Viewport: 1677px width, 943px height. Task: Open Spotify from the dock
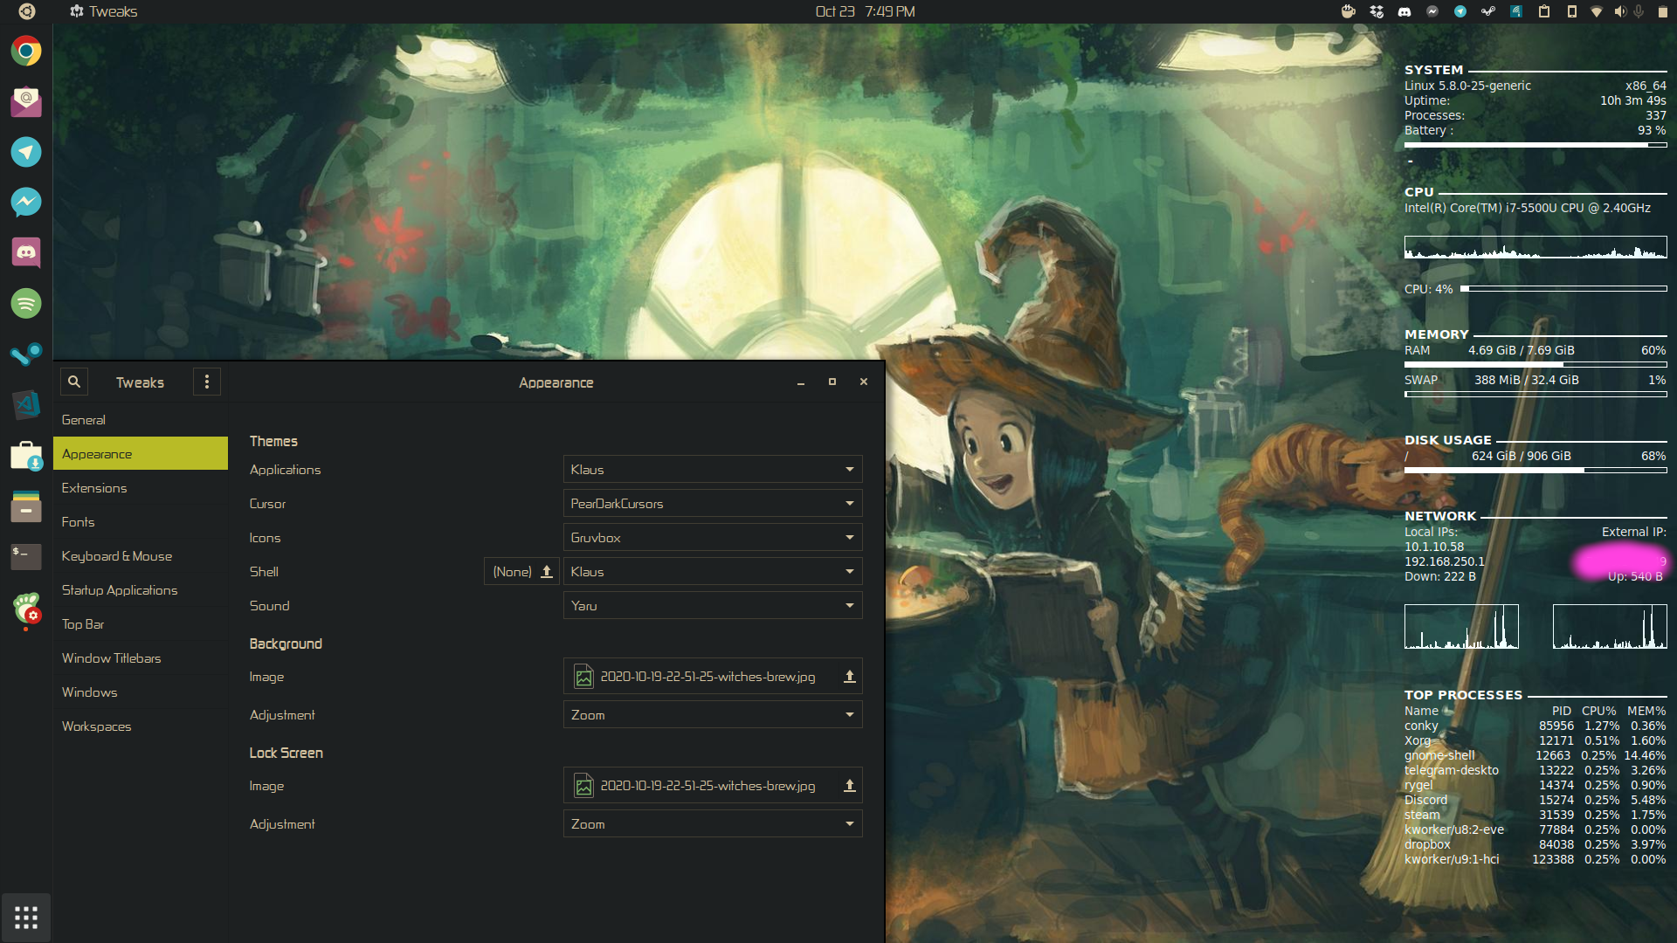(x=26, y=304)
